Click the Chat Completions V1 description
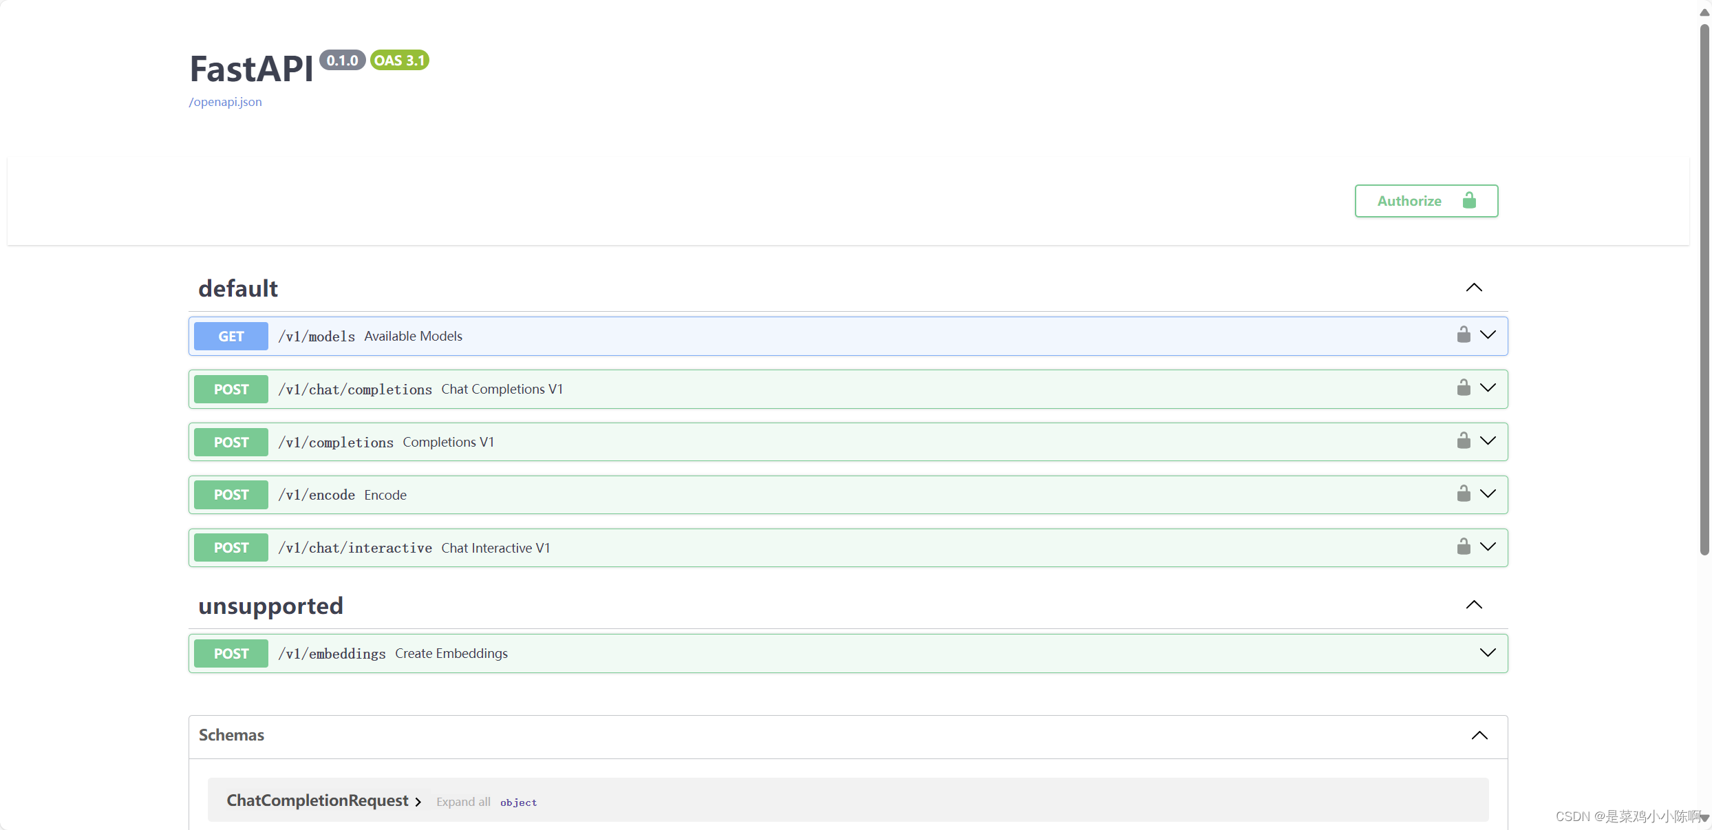 (502, 389)
